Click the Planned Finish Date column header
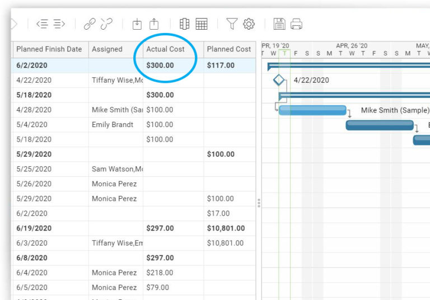Screen dimensions: 430x300 coord(49,49)
